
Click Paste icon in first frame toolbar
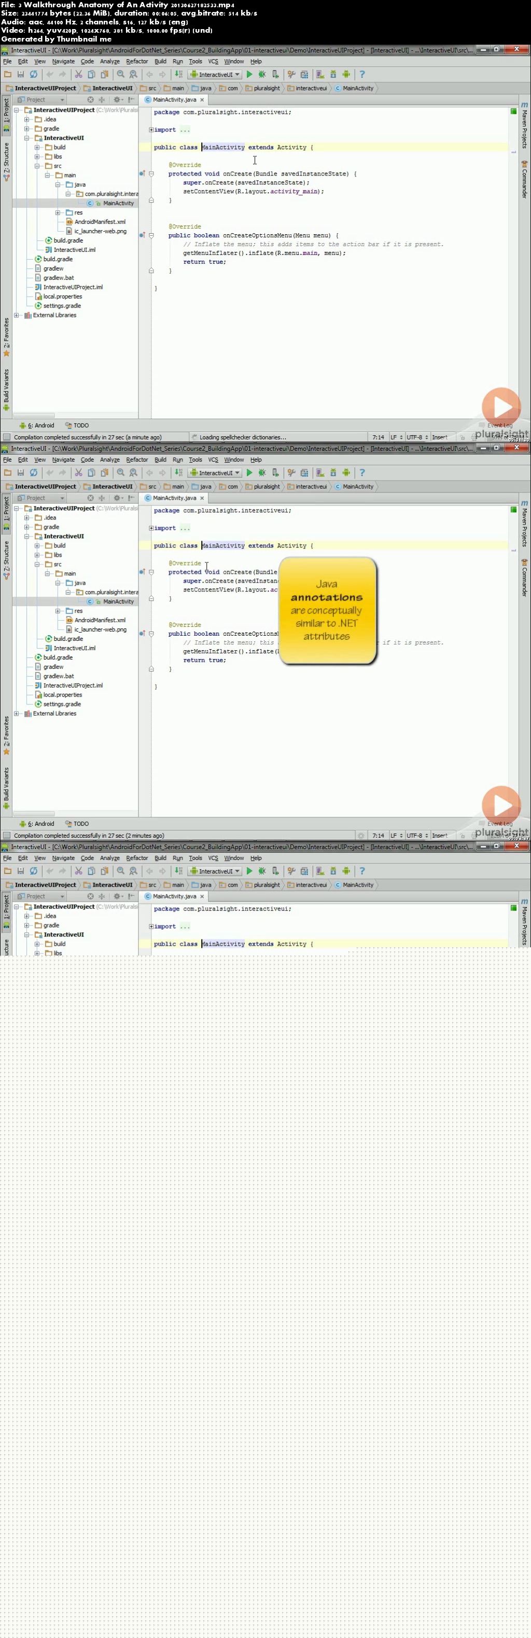point(104,74)
